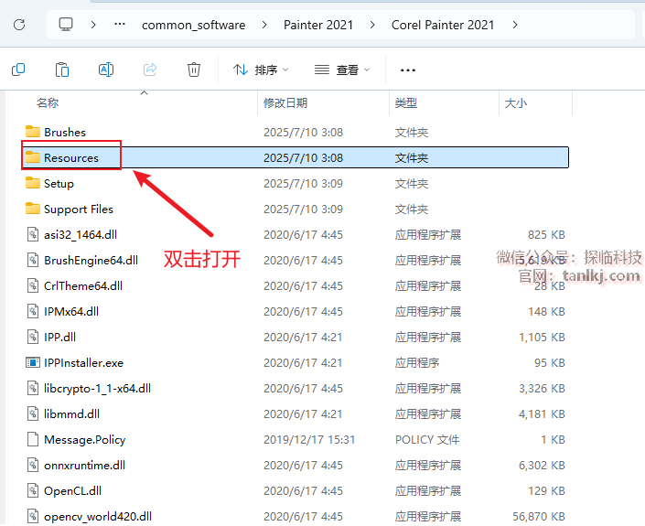Click Corel Painter 2021 breadcrumb
This screenshot has height=526, width=645.
tap(443, 25)
